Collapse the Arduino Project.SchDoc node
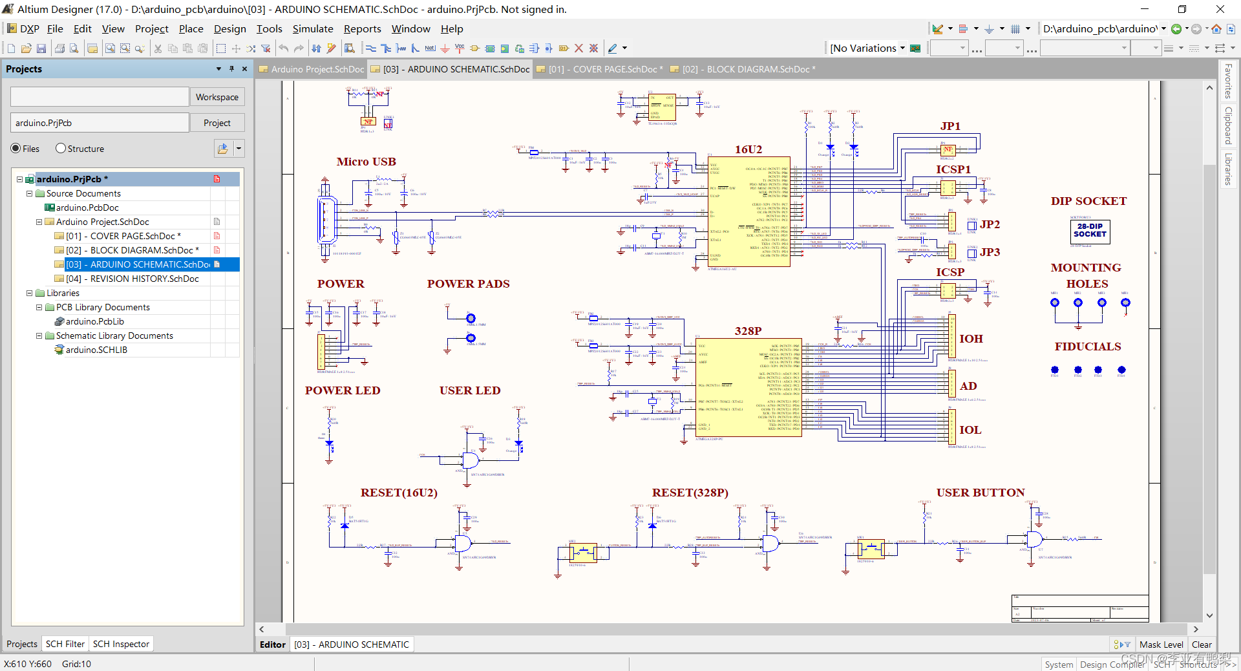Screen dimensions: 1241x671 [39, 222]
